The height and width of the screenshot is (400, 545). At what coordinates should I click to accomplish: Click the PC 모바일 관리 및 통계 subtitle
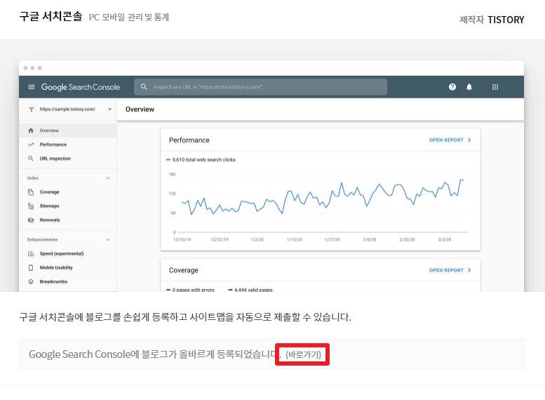(129, 18)
